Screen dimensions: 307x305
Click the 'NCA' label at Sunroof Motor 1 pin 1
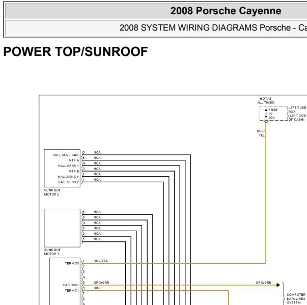(97, 239)
